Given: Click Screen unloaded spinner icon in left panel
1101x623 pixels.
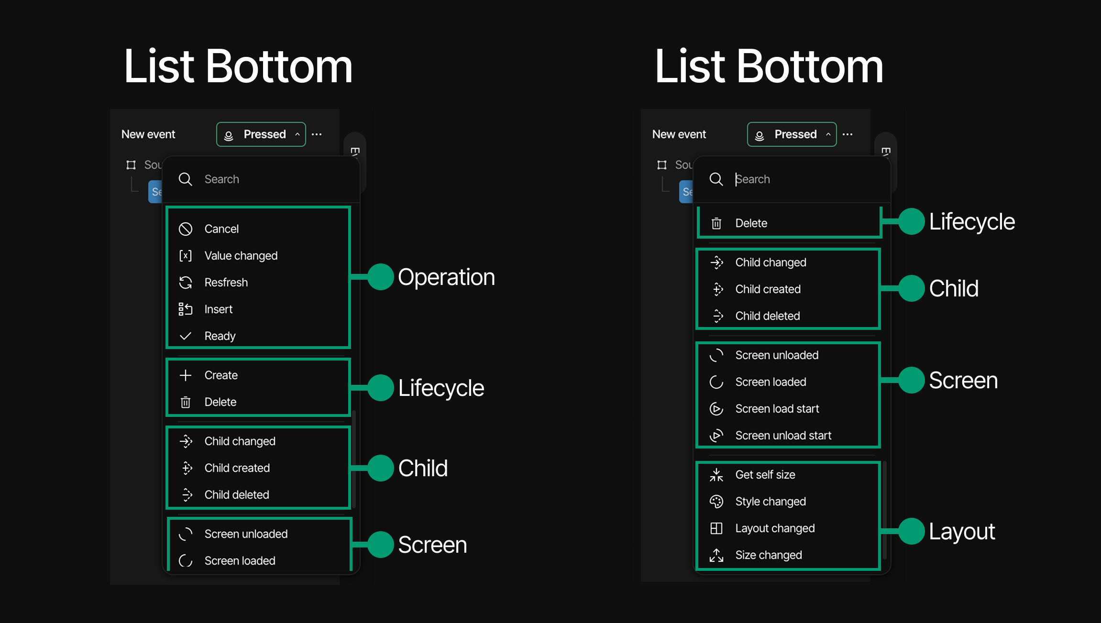Looking at the screenshot, I should pos(186,534).
